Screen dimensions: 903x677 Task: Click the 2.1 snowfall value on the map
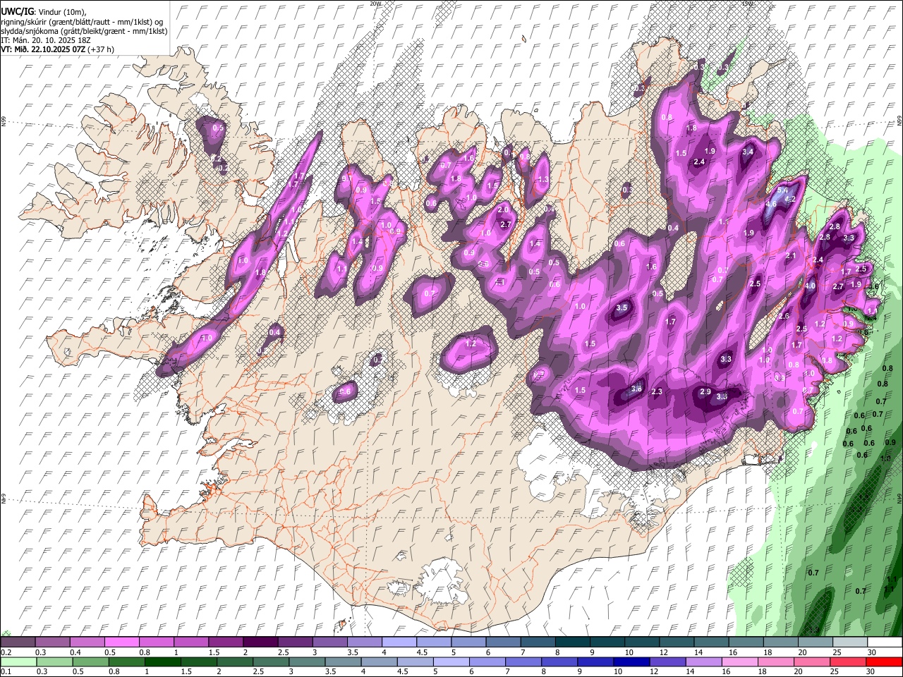pyautogui.click(x=790, y=256)
